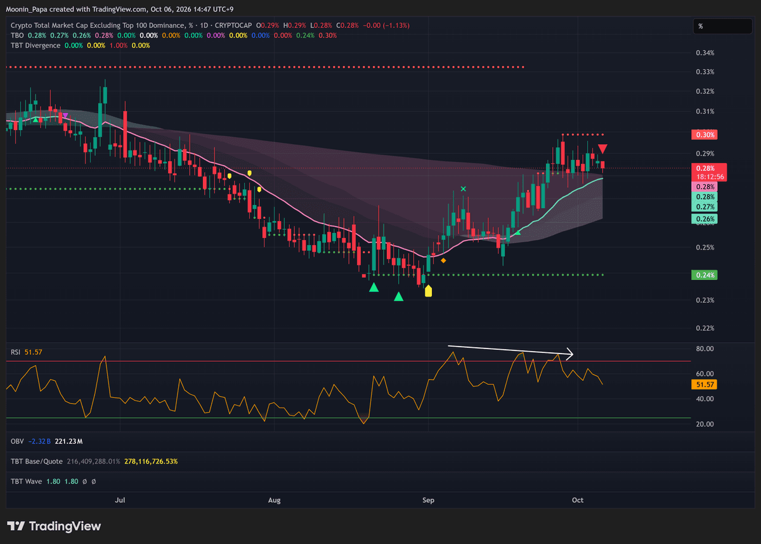
Task: Click the green 0.26% price label
Action: click(x=705, y=219)
